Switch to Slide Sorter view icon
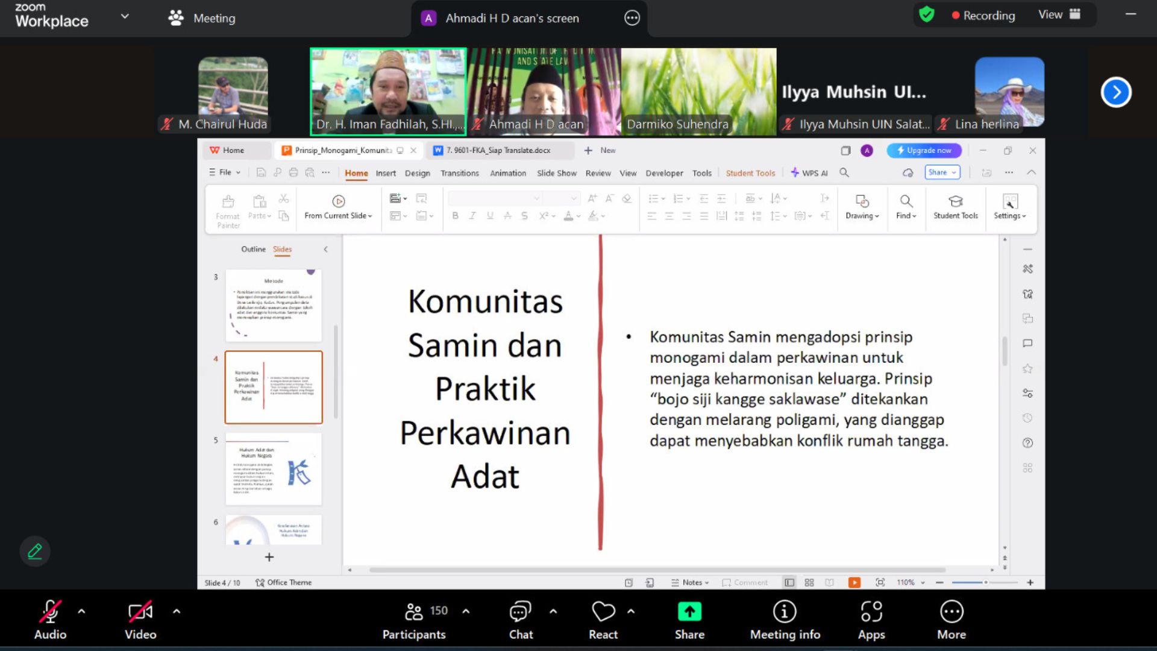1157x651 pixels. pos(809,582)
